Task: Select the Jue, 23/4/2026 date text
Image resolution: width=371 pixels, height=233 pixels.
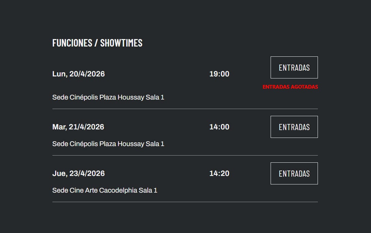Action: tap(78, 174)
